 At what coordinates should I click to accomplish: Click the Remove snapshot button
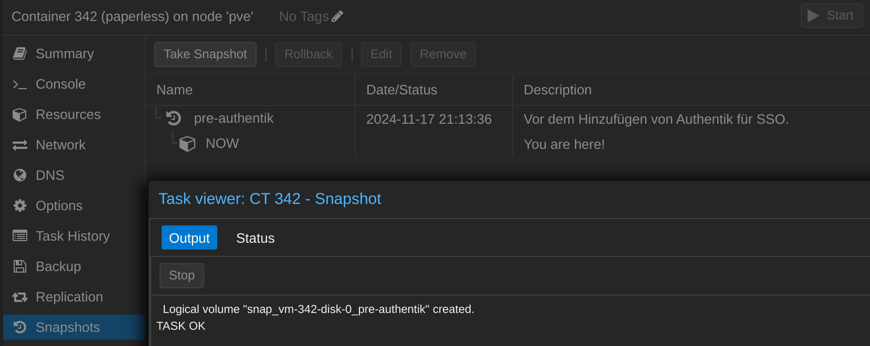[443, 55]
